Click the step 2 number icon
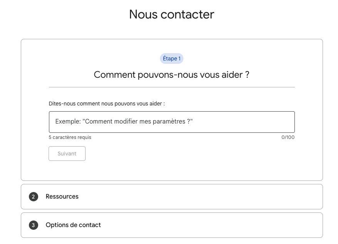 34,197
